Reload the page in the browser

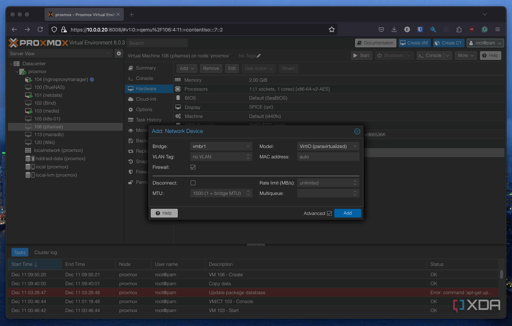coord(40,29)
